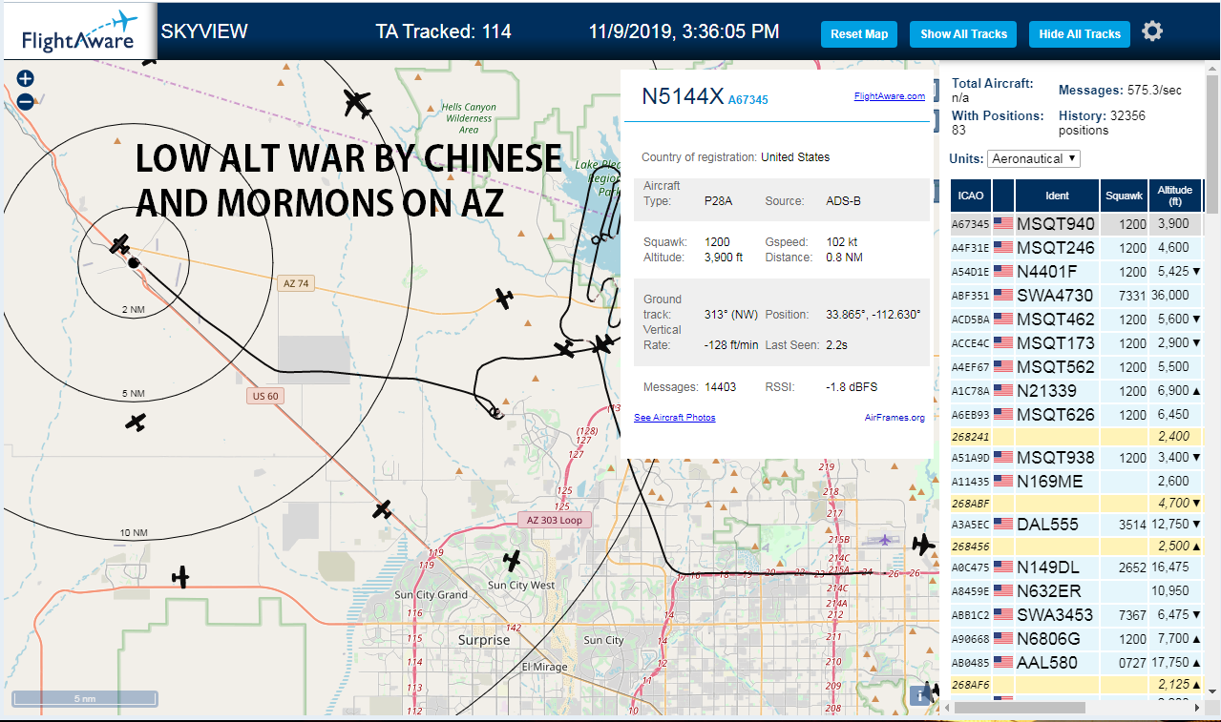The width and height of the screenshot is (1221, 722).
Task: Open the AirFrames.org link
Action: (895, 418)
